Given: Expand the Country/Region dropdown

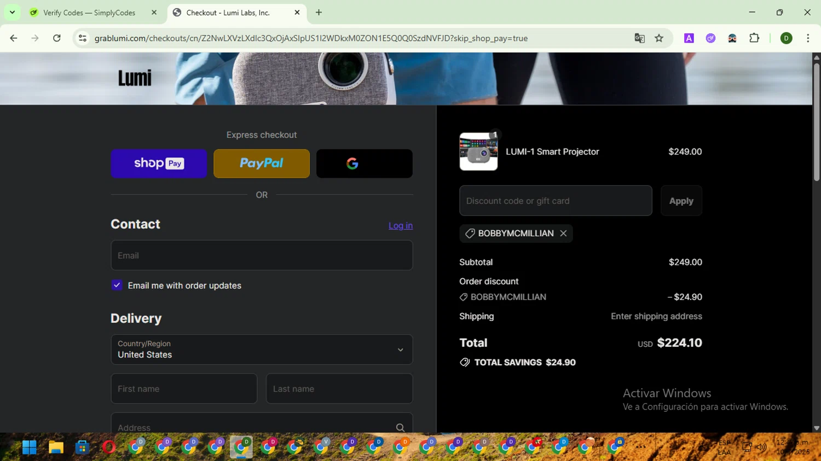Looking at the screenshot, I should (x=262, y=349).
